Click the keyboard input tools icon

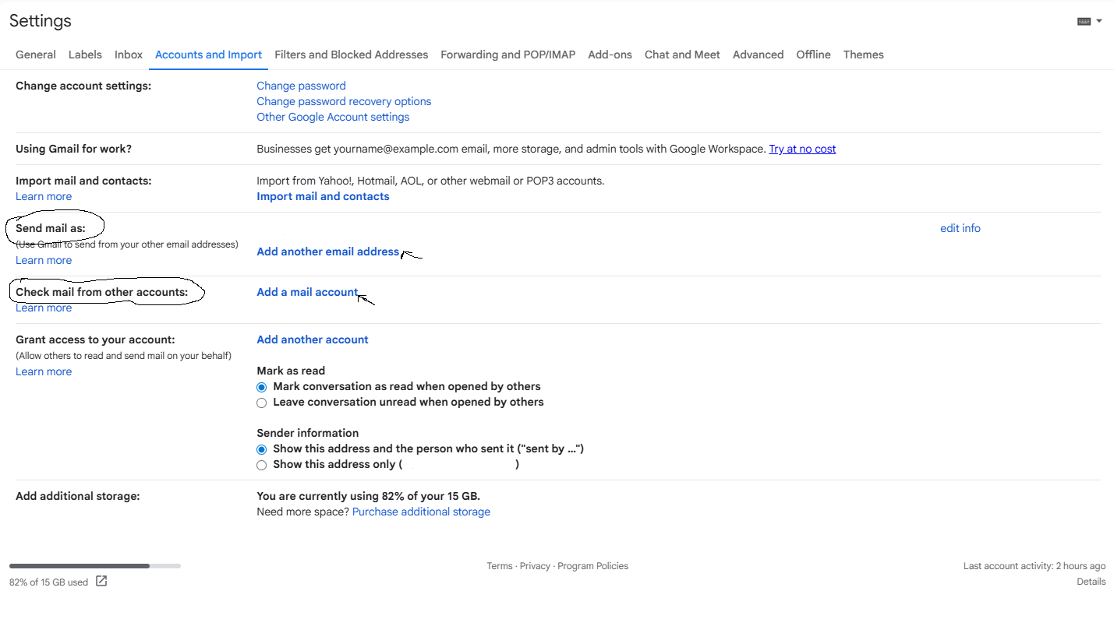click(1084, 21)
